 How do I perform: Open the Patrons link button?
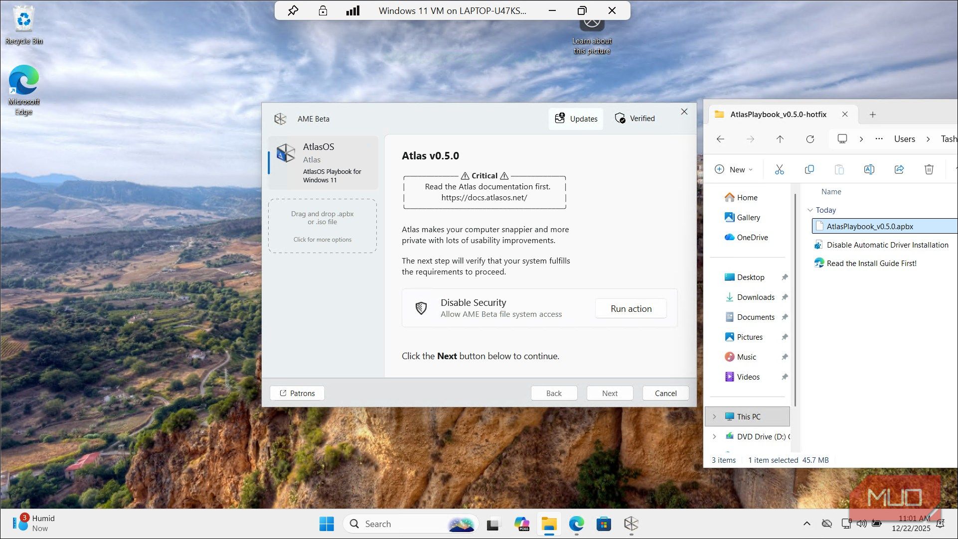click(297, 393)
